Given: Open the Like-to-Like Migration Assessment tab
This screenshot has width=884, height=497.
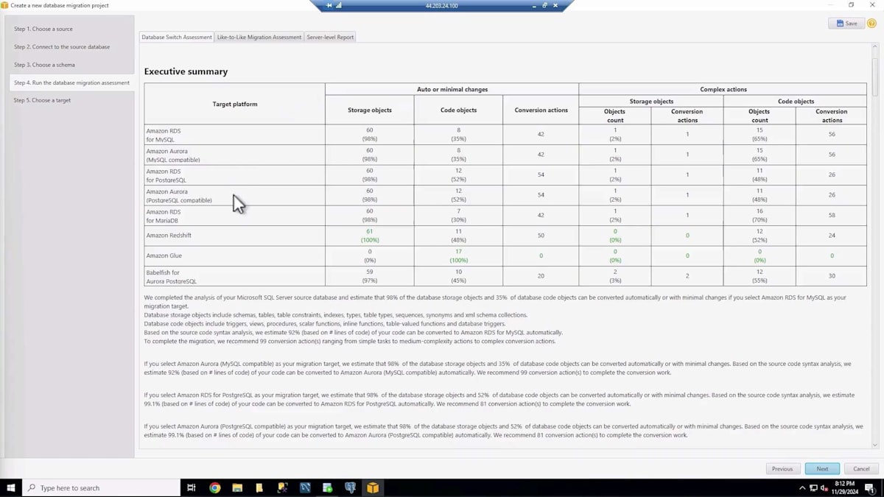Looking at the screenshot, I should tap(259, 37).
